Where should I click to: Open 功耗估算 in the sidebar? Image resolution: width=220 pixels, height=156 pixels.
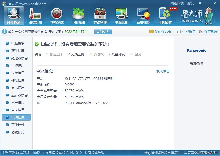coord(18,132)
